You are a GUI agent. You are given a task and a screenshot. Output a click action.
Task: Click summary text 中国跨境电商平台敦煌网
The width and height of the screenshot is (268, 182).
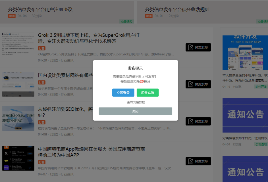pos(106,168)
